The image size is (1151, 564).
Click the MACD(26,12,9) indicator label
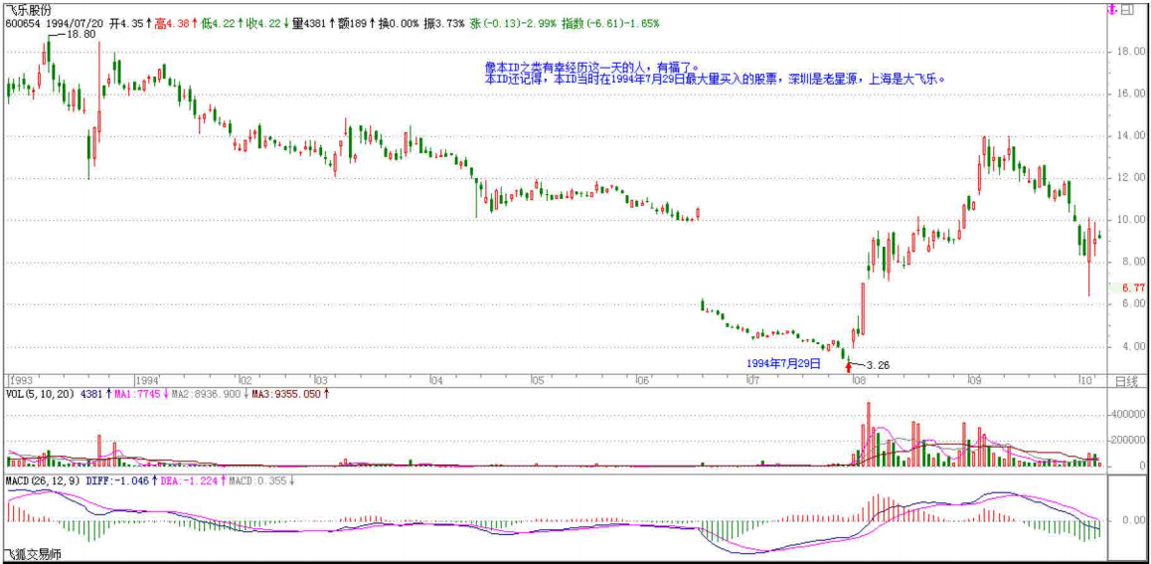point(46,480)
